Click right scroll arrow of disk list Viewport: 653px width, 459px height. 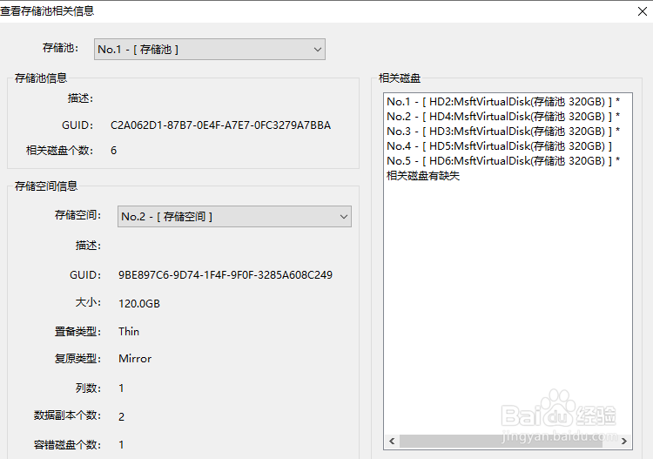point(624,441)
